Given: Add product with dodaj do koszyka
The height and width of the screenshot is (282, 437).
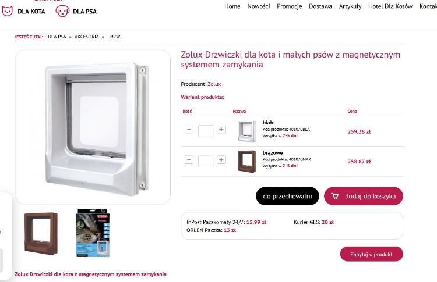Looking at the screenshot, I should point(364,196).
